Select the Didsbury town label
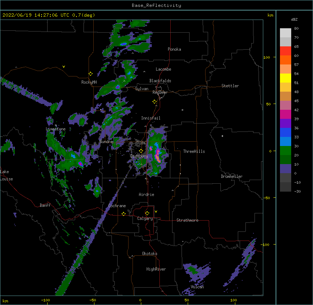313x305 pixels. click(x=139, y=156)
